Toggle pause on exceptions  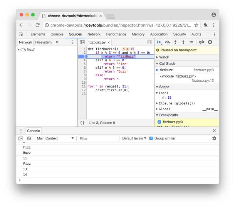coord(210,42)
